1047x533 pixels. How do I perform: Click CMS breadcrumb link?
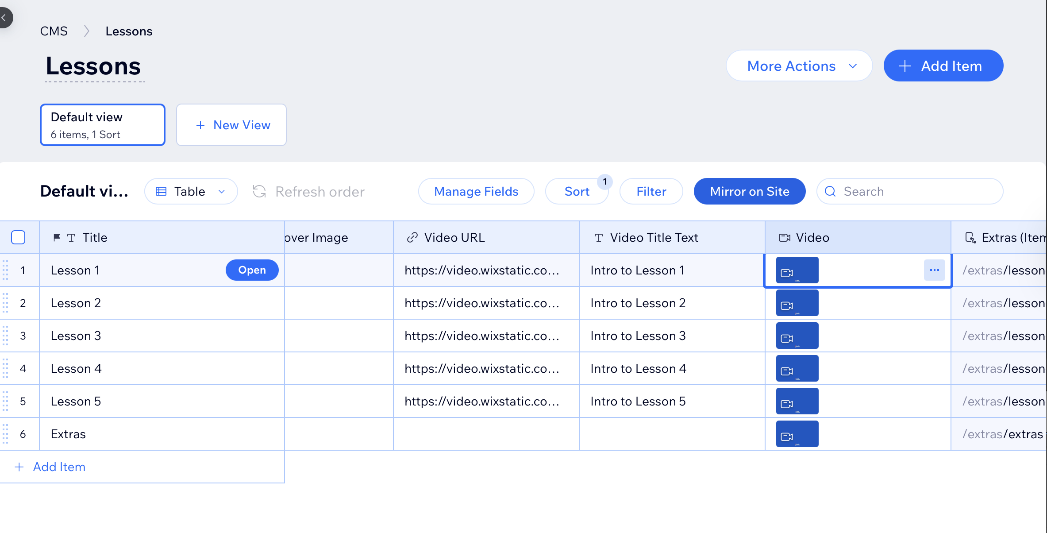pyautogui.click(x=54, y=31)
